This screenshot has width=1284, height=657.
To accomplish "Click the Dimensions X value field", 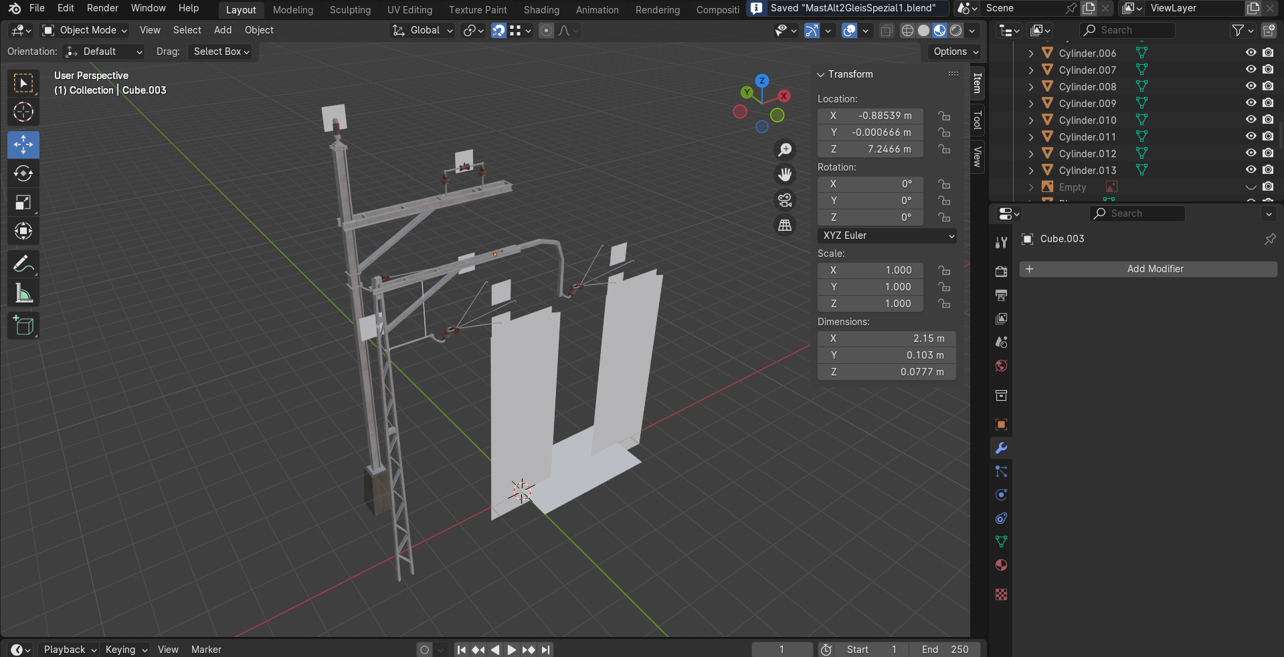I will pyautogui.click(x=887, y=339).
